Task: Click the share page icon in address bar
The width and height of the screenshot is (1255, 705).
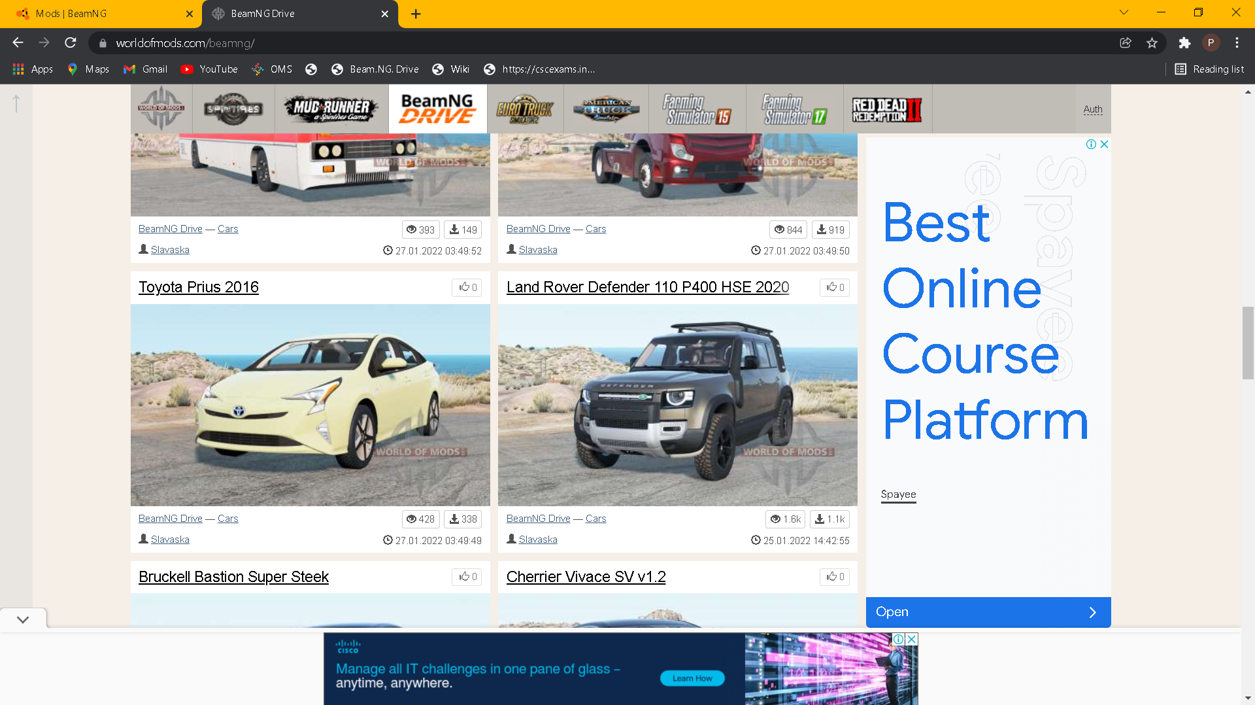Action: (1126, 43)
